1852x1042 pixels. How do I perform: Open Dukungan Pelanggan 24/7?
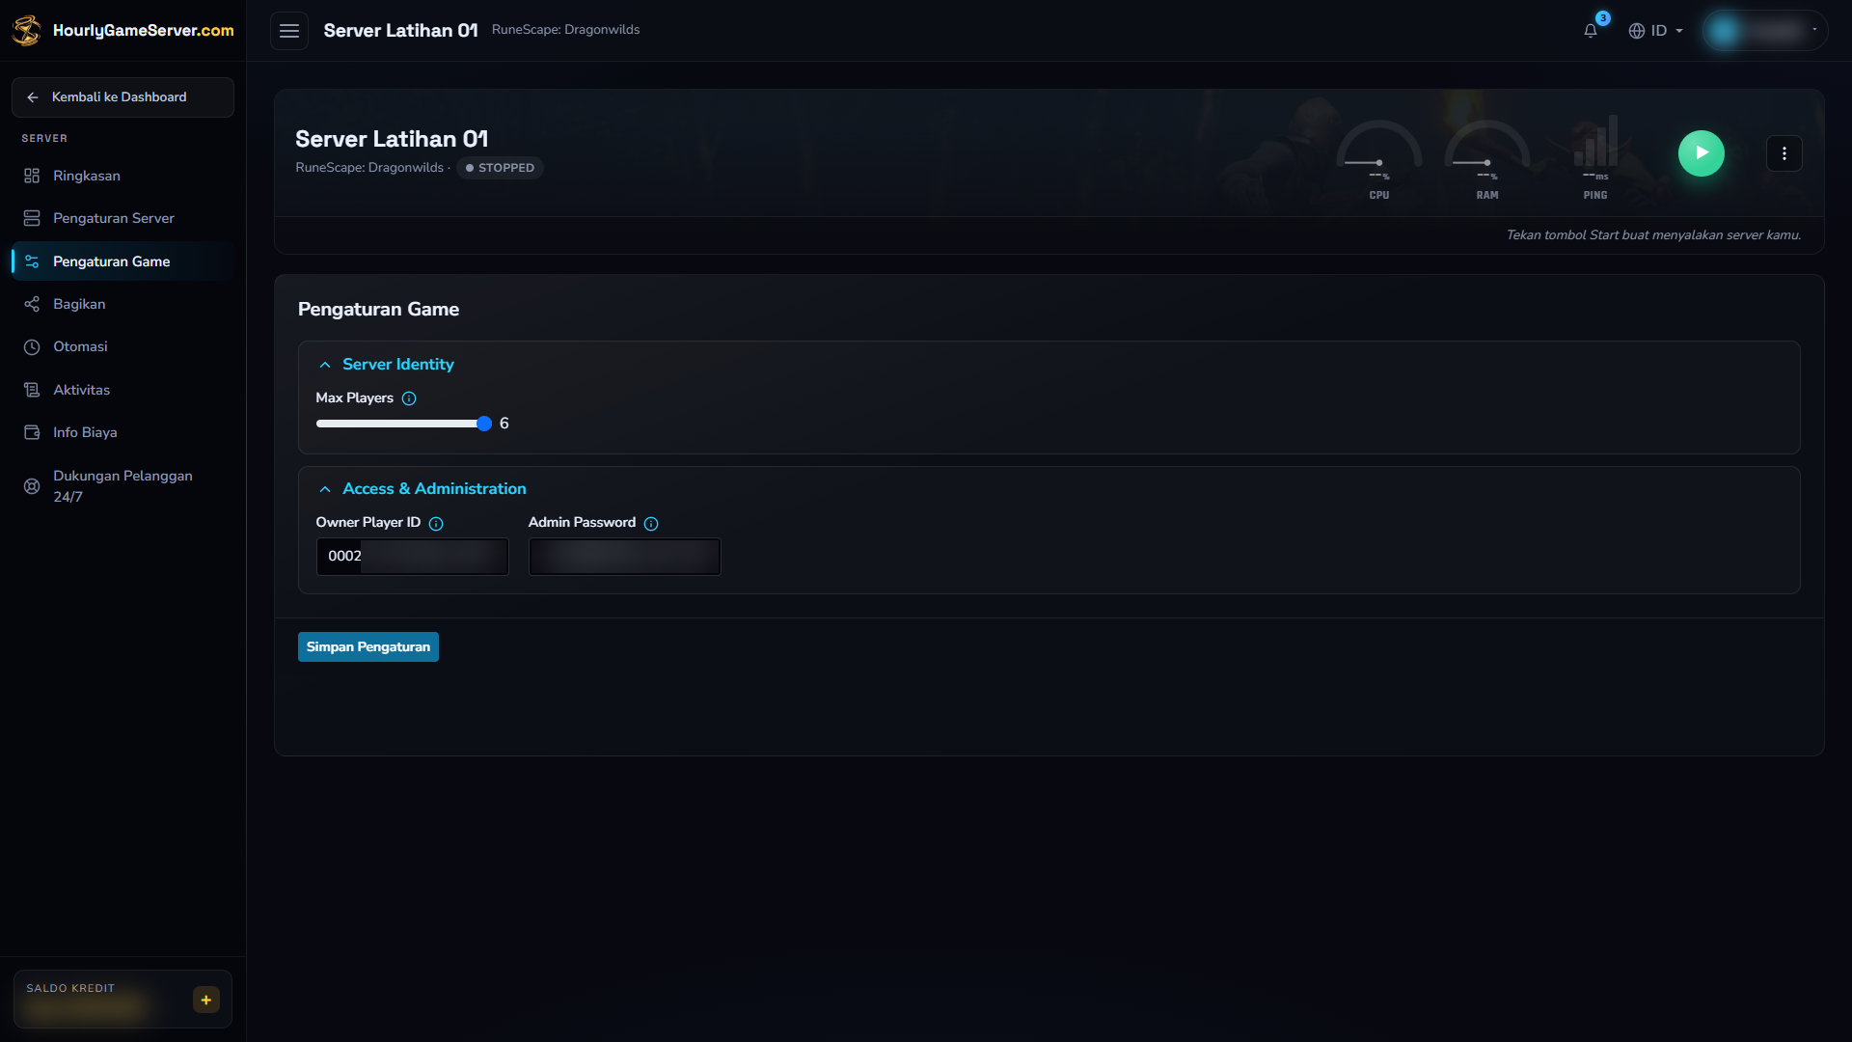[x=123, y=486]
